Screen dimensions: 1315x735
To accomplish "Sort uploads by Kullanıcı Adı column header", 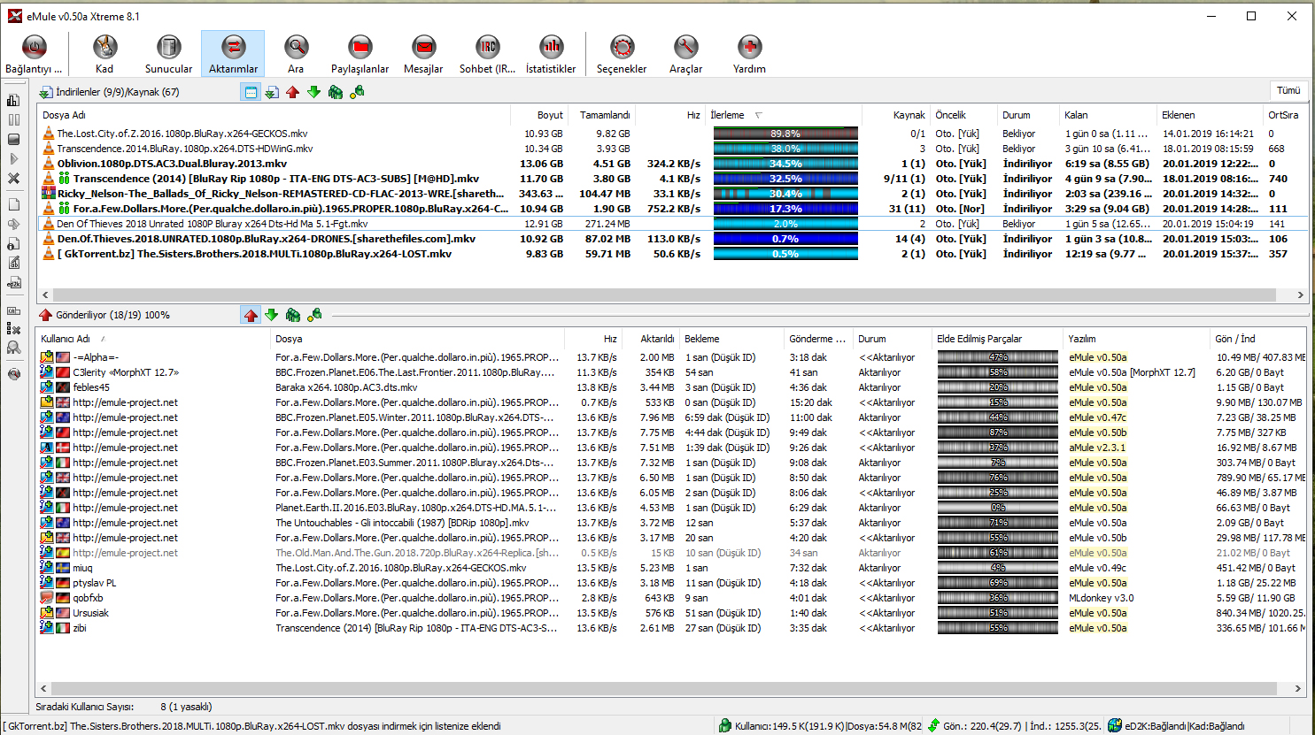I will 154,339.
